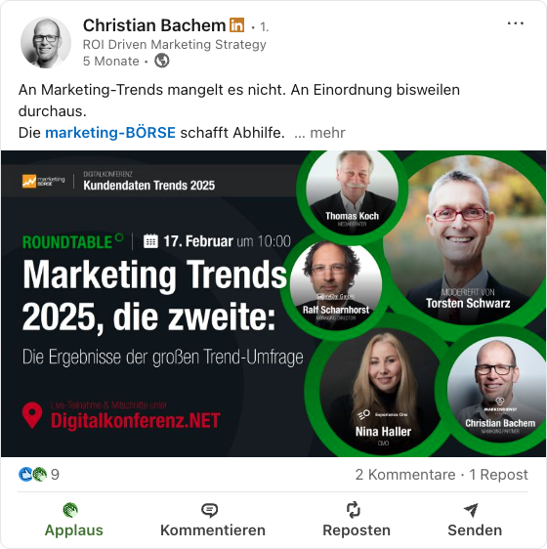Screen dimensions: 547x549
Task: Open the marketing-BÖRSE mention link
Action: [x=110, y=133]
